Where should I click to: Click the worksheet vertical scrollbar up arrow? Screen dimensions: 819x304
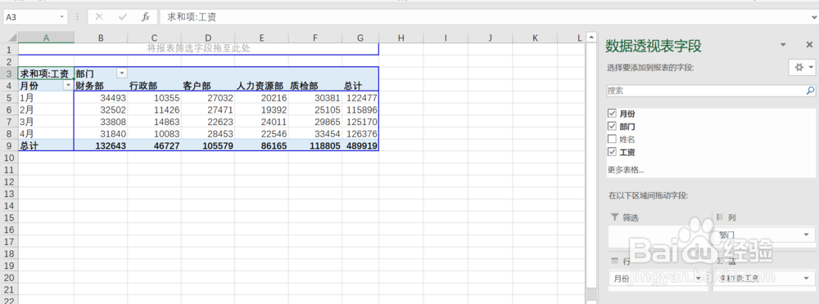[x=591, y=38]
